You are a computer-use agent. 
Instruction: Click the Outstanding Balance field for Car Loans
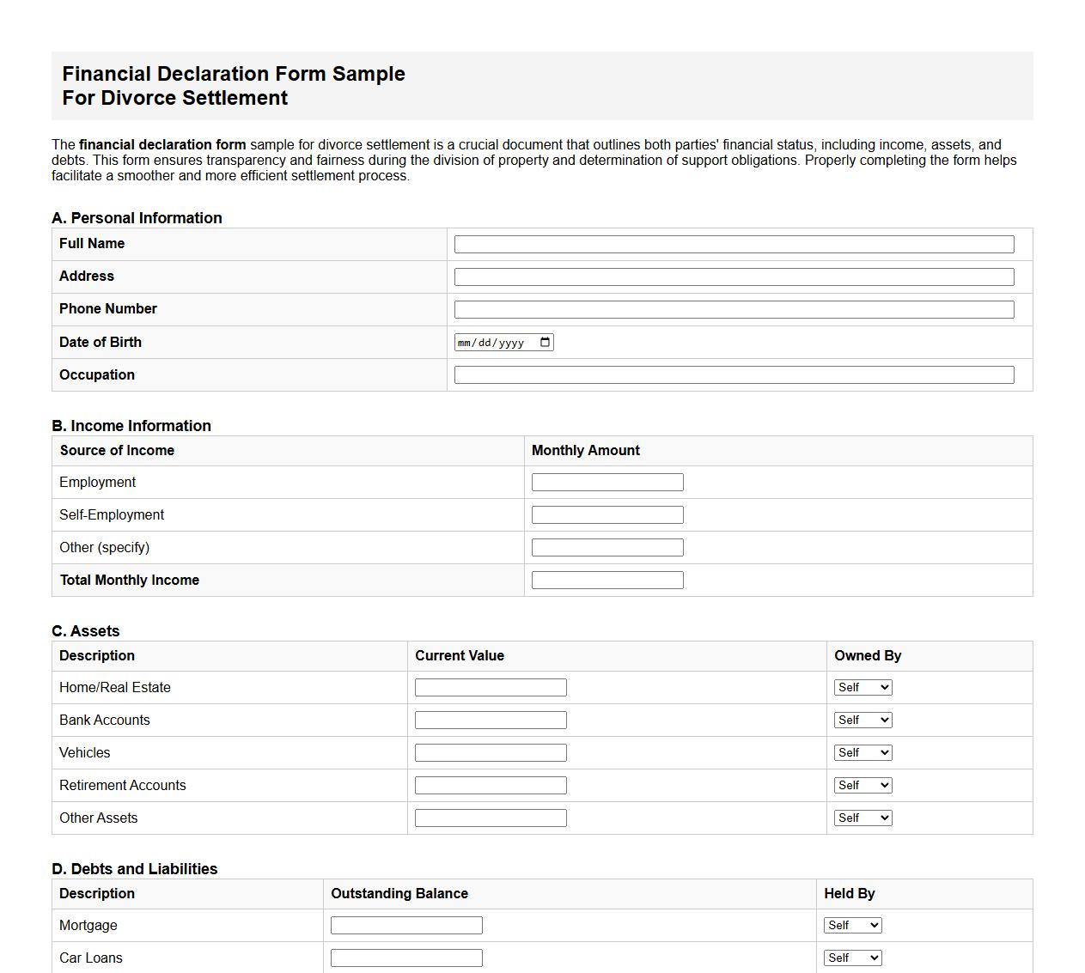point(406,958)
